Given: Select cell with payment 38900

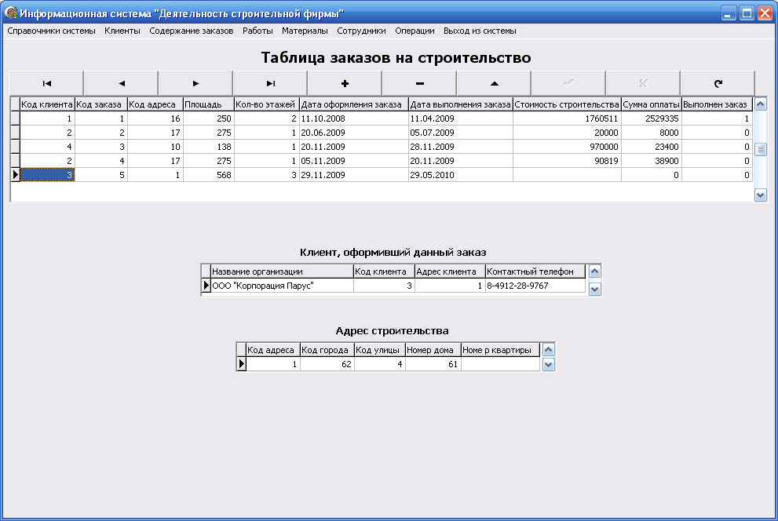Looking at the screenshot, I should pos(652,161).
